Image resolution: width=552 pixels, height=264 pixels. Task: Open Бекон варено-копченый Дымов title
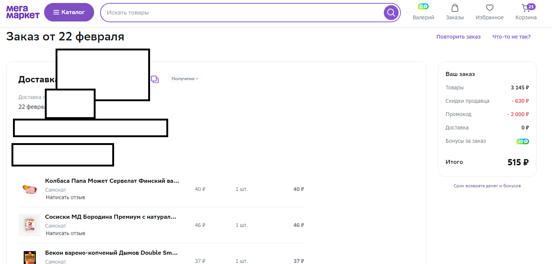[x=111, y=253]
